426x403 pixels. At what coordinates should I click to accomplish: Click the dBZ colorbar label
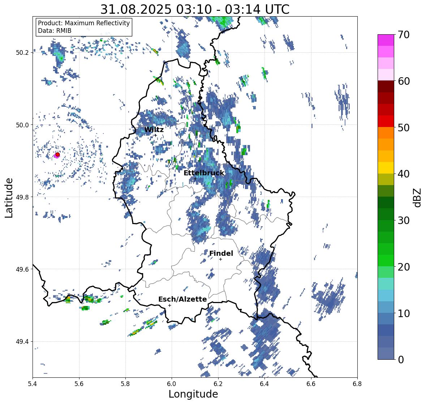(418, 198)
